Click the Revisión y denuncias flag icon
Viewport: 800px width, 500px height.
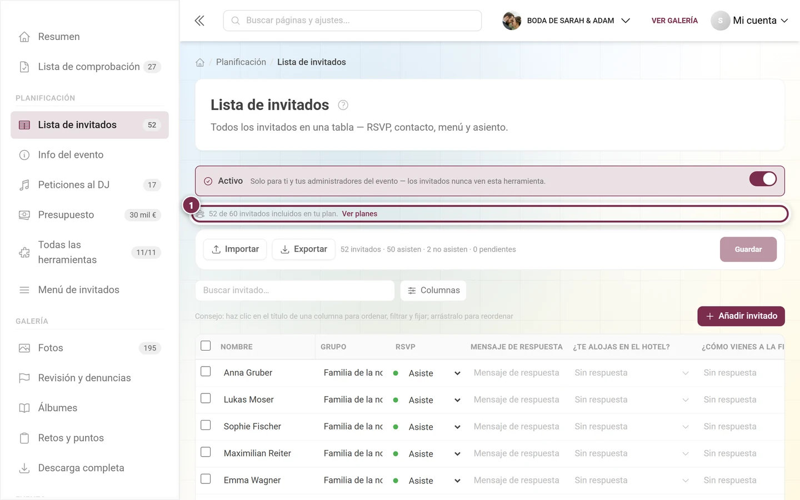click(x=24, y=378)
